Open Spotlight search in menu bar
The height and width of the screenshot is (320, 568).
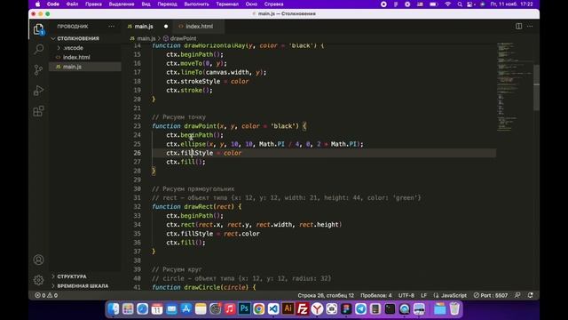(x=460, y=4)
